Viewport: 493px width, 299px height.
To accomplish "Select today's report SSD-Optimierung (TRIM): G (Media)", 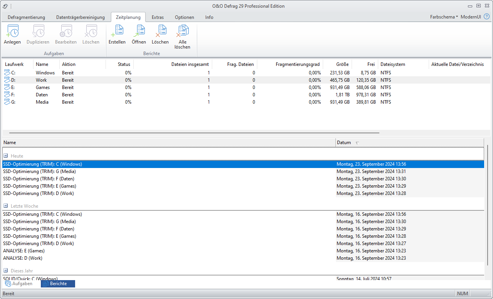I will pyautogui.click(x=243, y=171).
